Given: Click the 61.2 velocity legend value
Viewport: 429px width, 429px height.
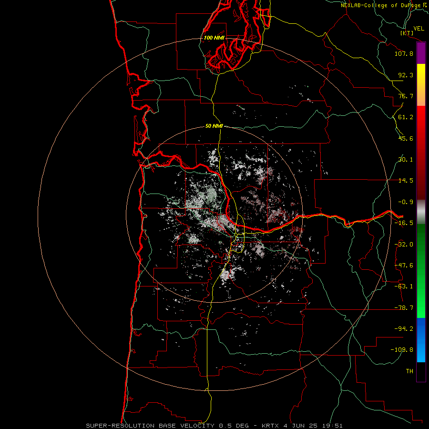Looking at the screenshot, I should tap(406, 117).
